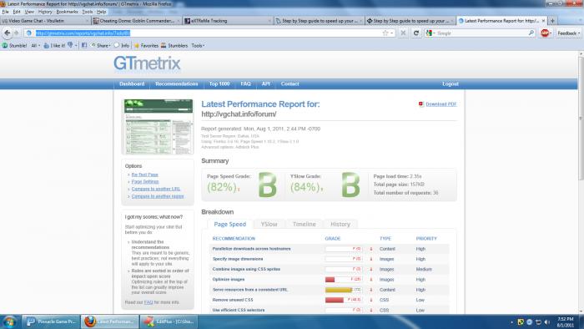Image resolution: width=584 pixels, height=329 pixels.
Task: Reload the page with the refresh icon
Action: (x=416, y=33)
